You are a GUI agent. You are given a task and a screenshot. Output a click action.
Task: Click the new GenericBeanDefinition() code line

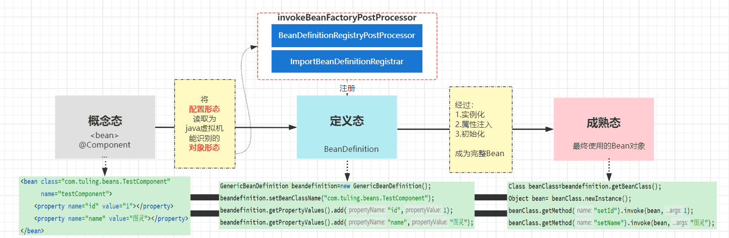325,186
